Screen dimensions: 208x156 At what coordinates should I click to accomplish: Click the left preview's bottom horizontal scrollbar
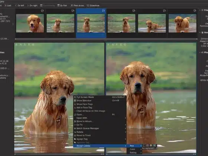coord(59,154)
